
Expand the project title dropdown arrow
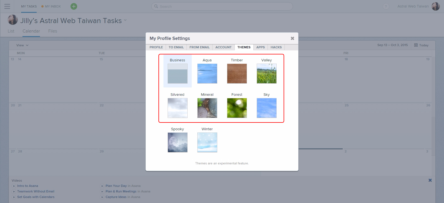[x=125, y=20]
